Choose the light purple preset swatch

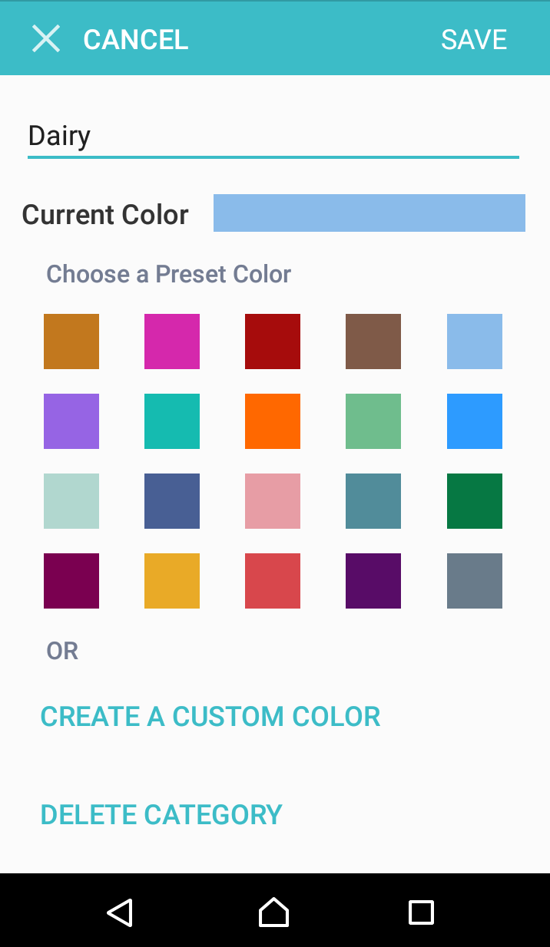click(71, 421)
